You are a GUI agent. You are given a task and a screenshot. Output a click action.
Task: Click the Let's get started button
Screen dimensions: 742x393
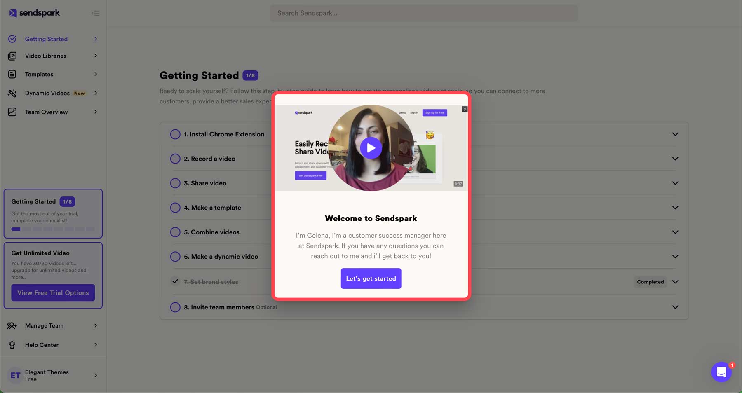(x=371, y=278)
